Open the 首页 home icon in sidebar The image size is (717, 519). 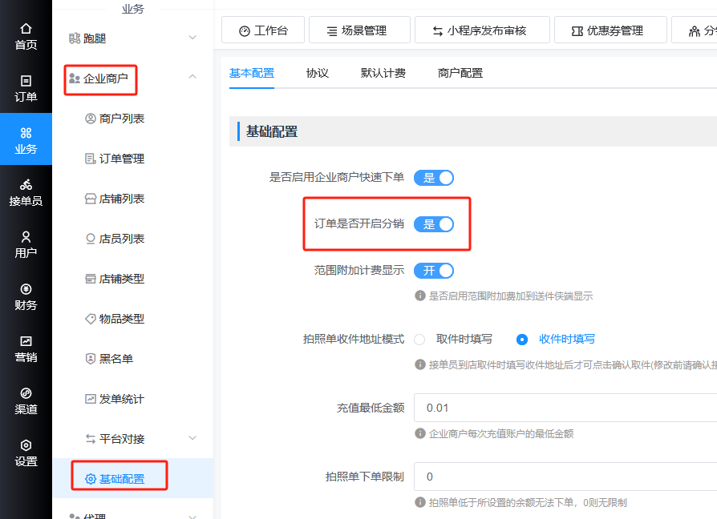point(26,29)
